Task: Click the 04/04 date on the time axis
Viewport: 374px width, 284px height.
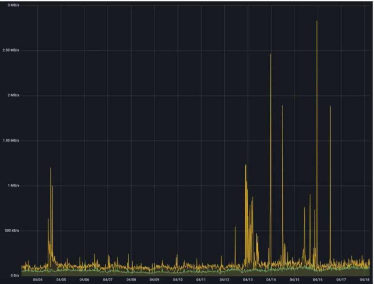Action: coord(38,280)
